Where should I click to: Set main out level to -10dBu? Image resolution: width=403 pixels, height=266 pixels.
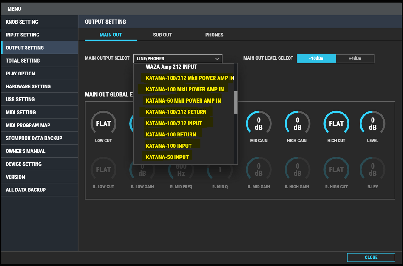point(316,58)
